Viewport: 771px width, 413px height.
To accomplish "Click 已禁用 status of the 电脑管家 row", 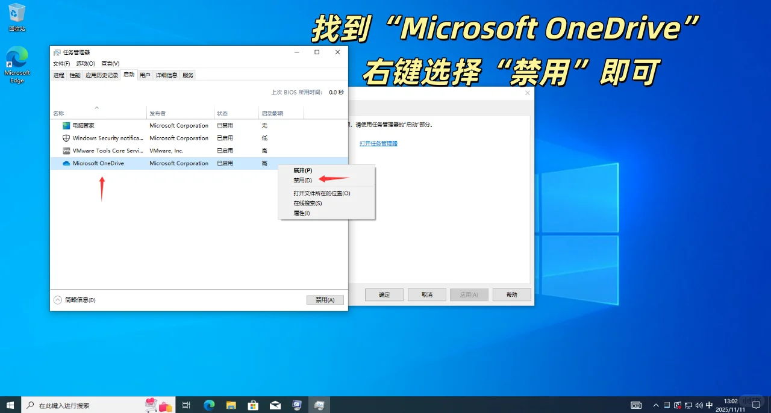I will pyautogui.click(x=225, y=125).
